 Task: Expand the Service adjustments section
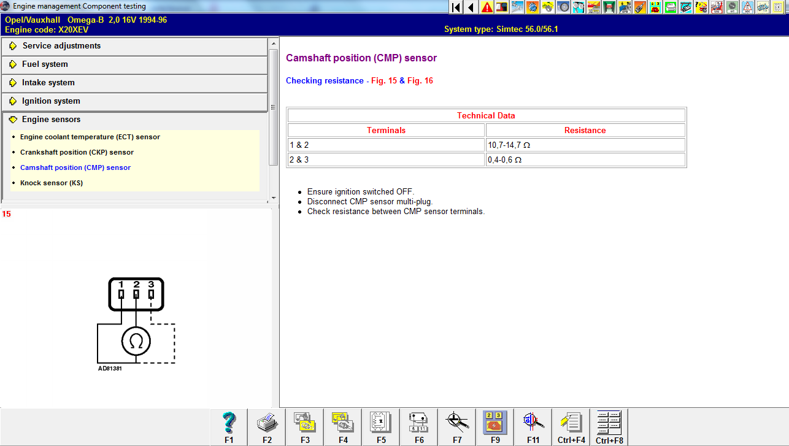[61, 46]
